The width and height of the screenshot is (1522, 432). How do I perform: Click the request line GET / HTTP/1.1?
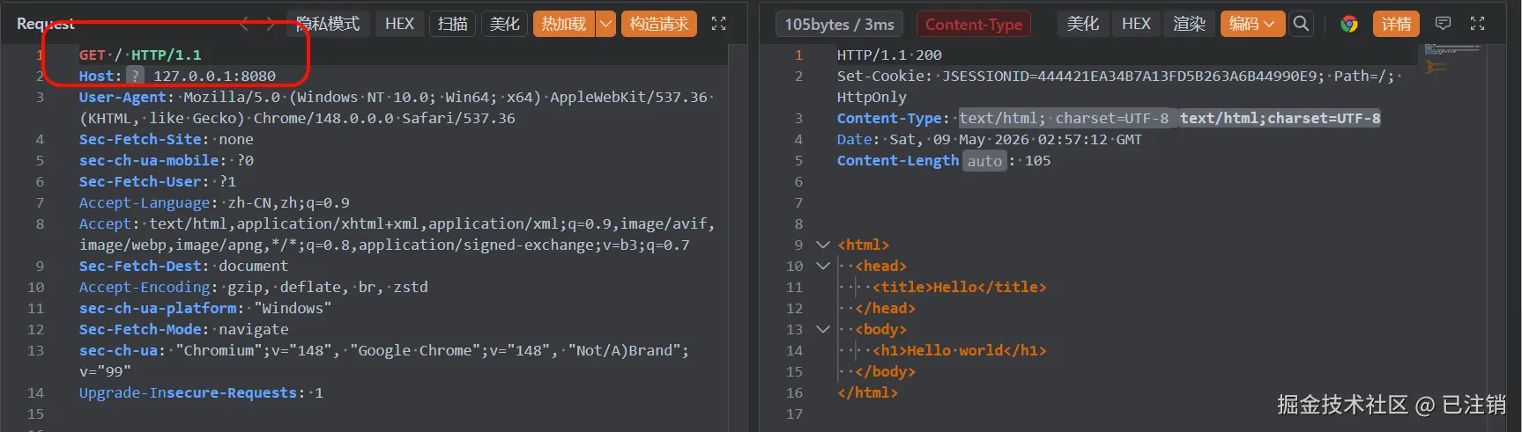click(140, 55)
